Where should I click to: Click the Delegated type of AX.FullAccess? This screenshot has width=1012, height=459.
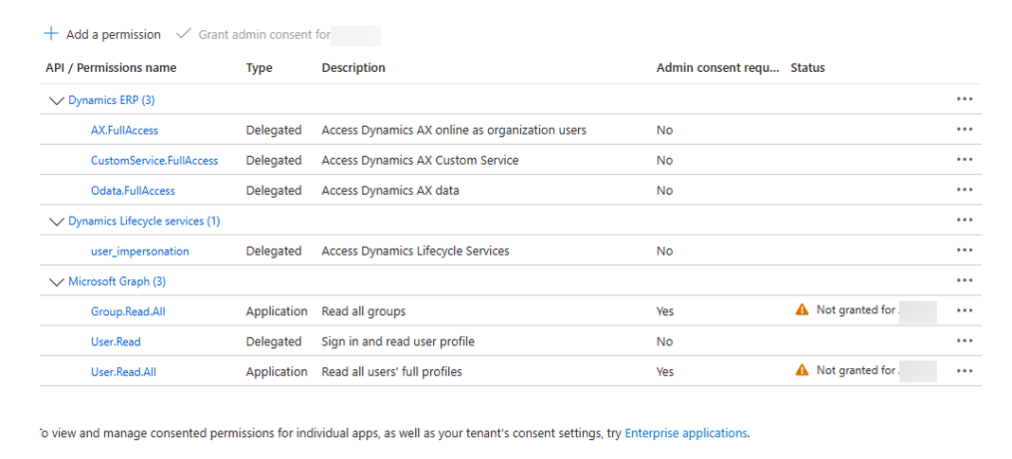(274, 131)
